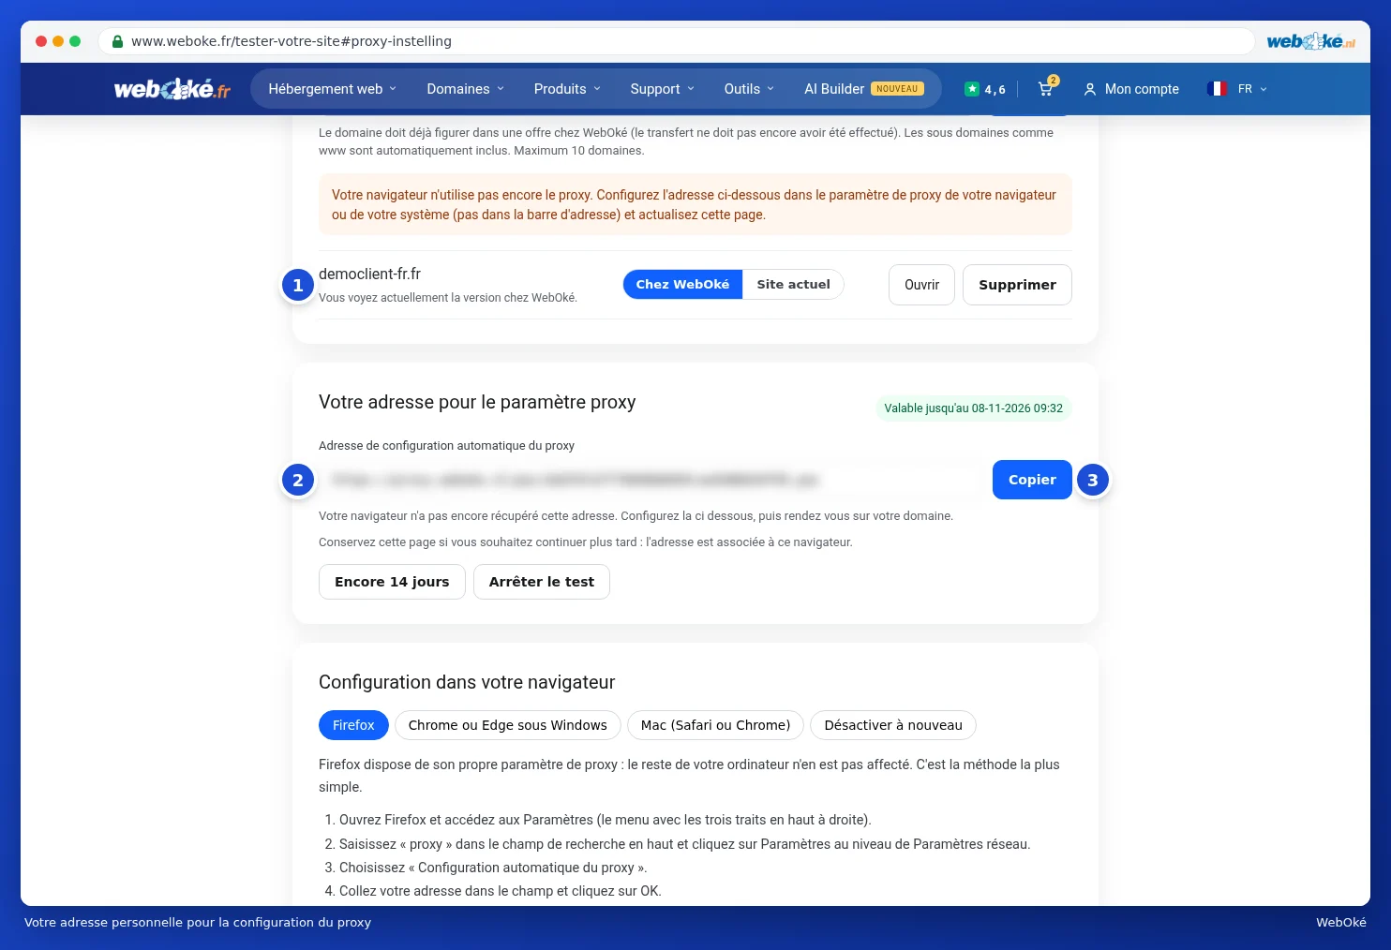Click the French flag icon

pos(1218,89)
